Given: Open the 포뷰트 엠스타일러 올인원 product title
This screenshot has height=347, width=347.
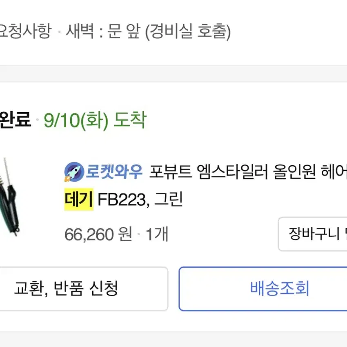Looking at the screenshot, I should [x=248, y=172].
